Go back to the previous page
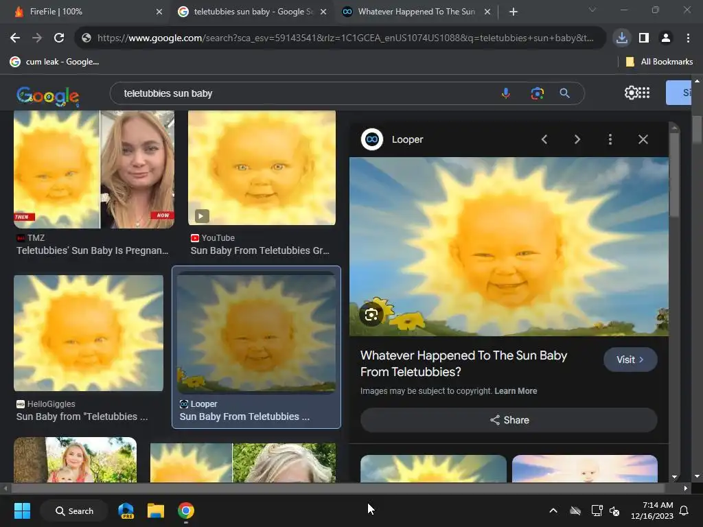 [x=15, y=38]
